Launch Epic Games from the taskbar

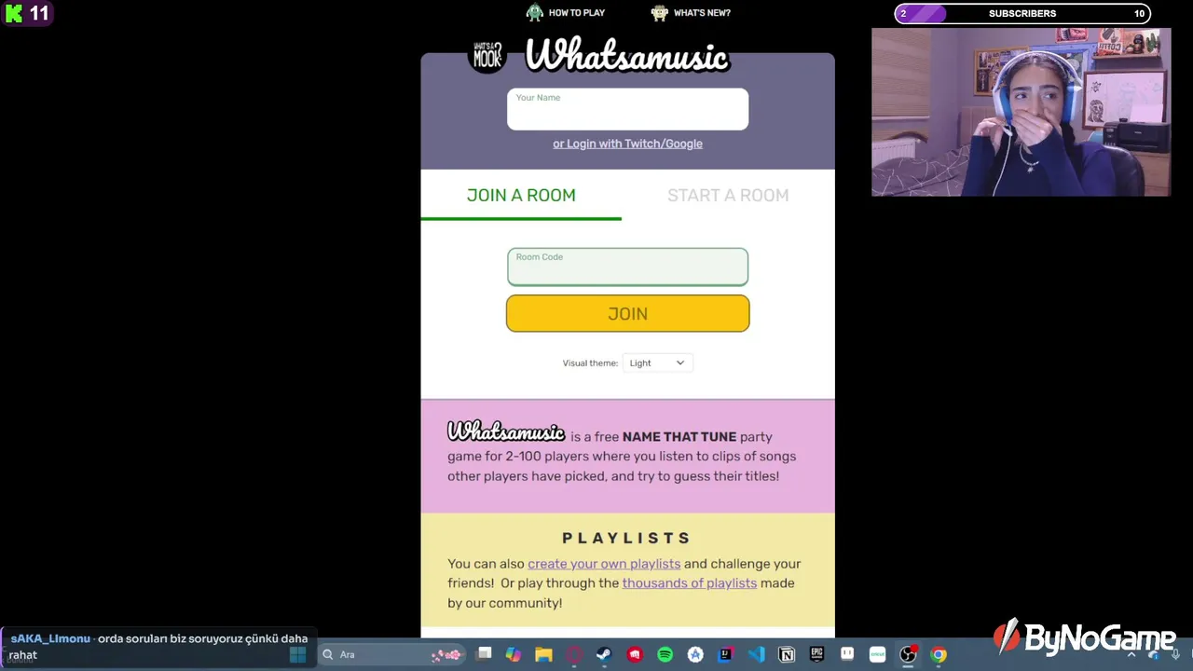click(816, 654)
